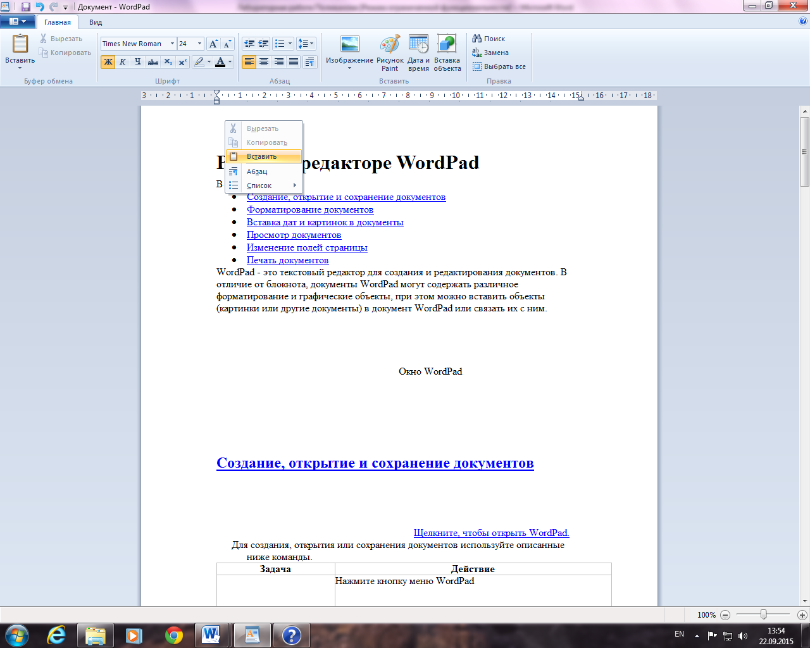Undo last action in quick access toolbar
The image size is (810, 648).
(40, 6)
